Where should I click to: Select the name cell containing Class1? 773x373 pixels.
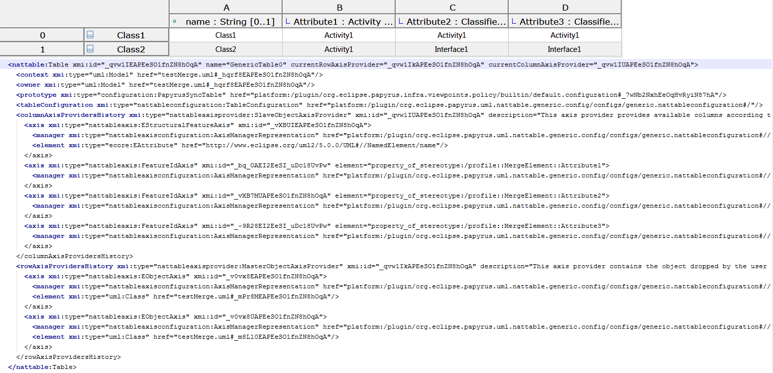pyautogui.click(x=226, y=35)
